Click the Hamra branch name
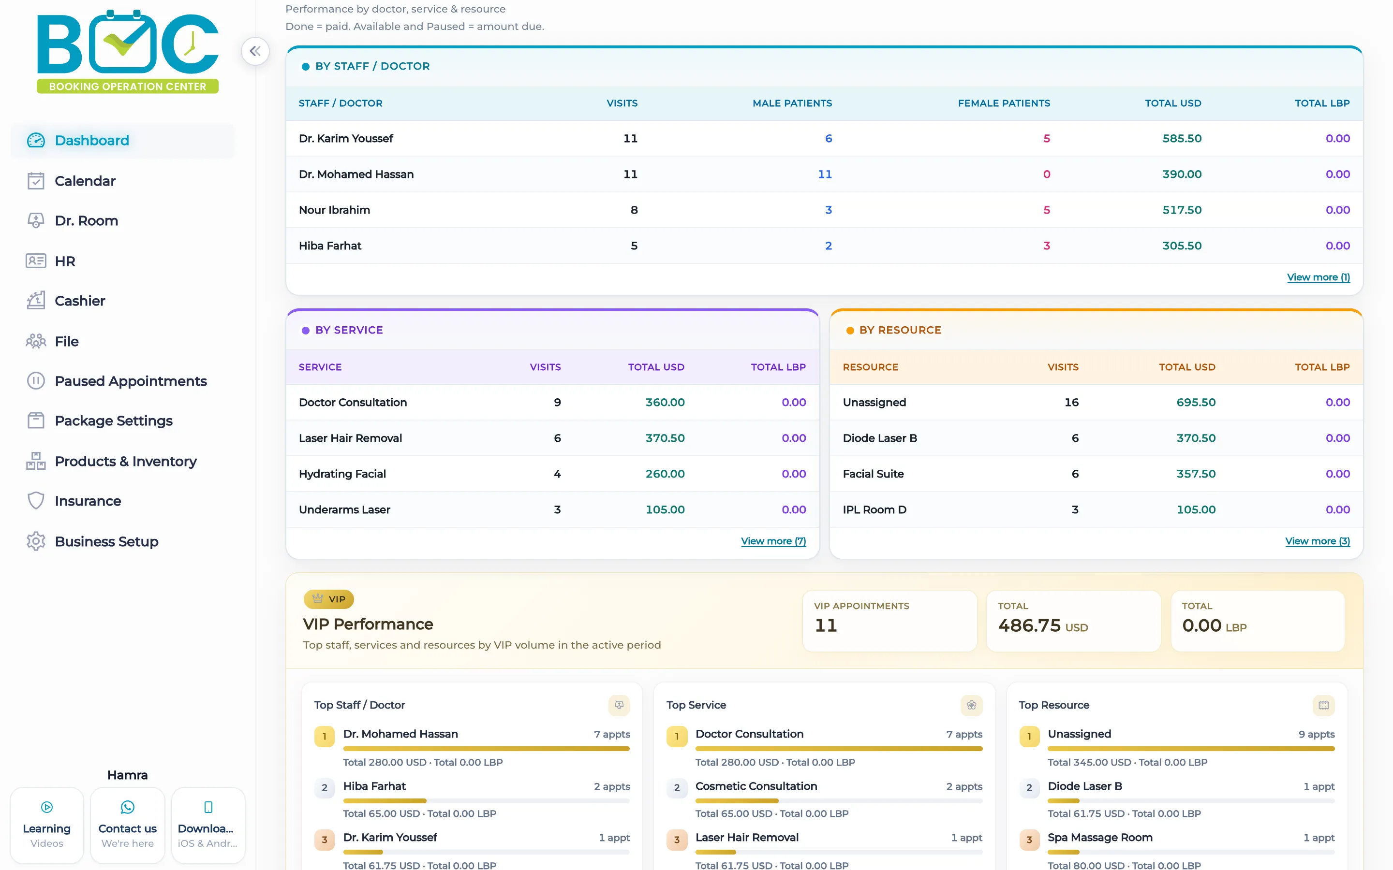 128,775
